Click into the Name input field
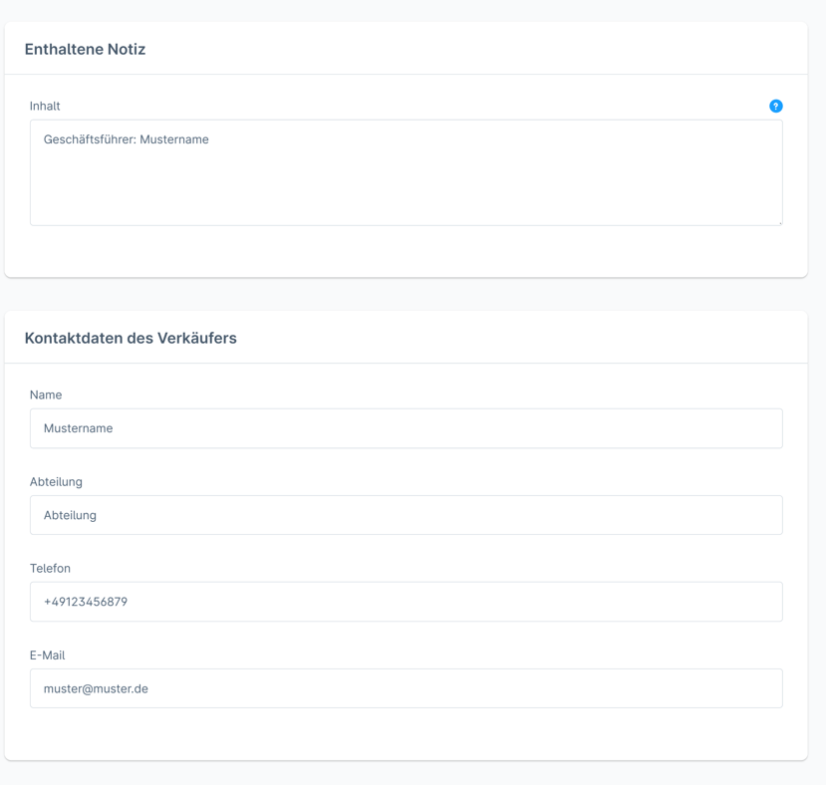The height and width of the screenshot is (785, 826). click(407, 428)
